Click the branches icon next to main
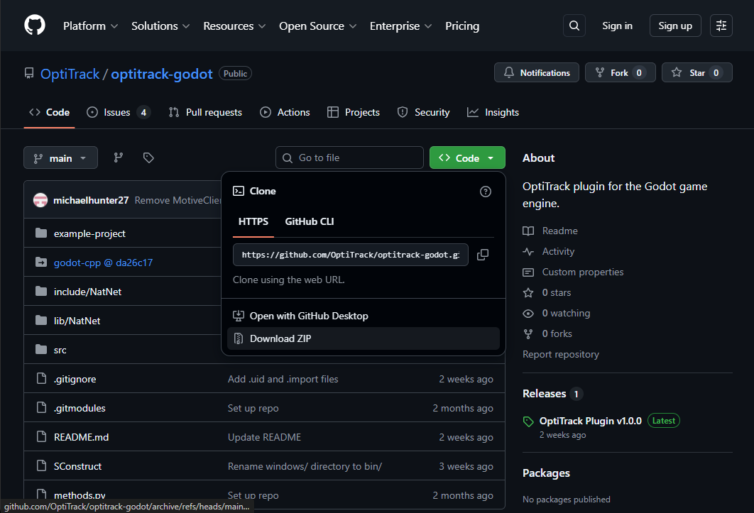This screenshot has height=513, width=754. pos(119,158)
